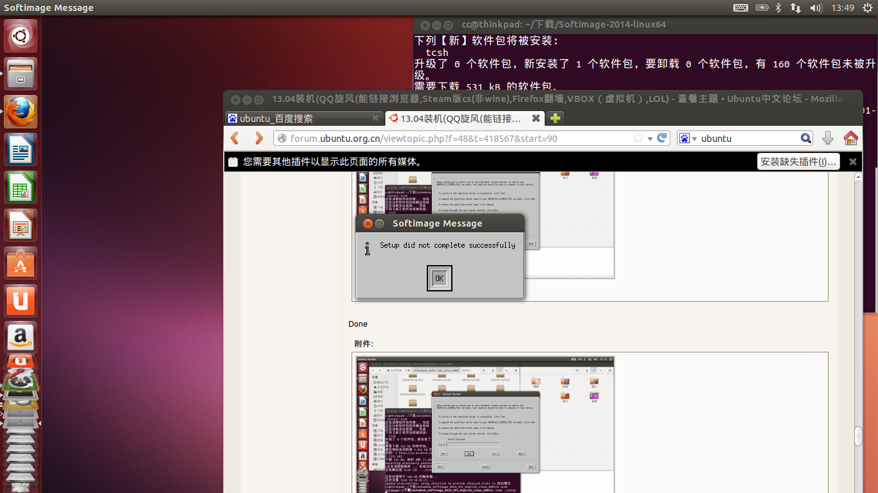Close the Softimage Message dialog

(x=368, y=223)
